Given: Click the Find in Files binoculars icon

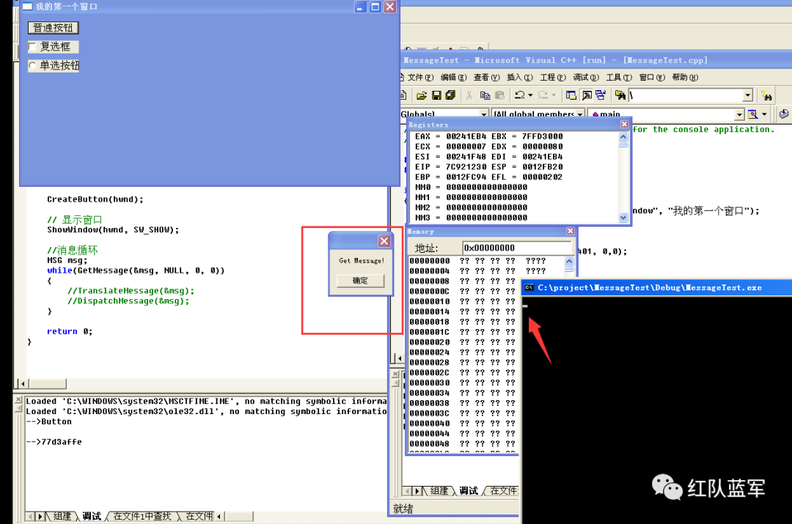Looking at the screenshot, I should 620,95.
